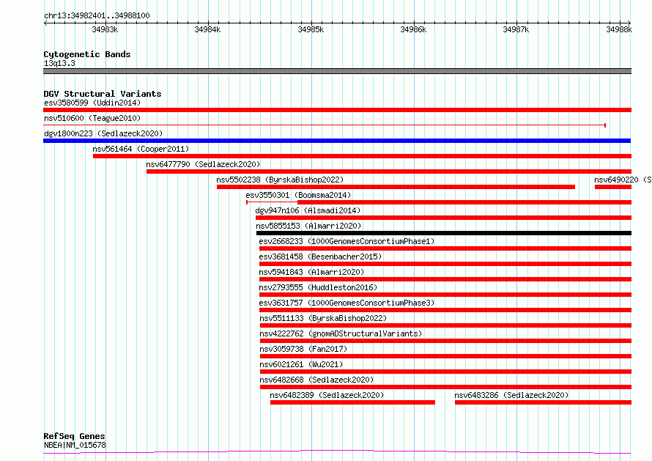Click the esv3580599 (Uddin2014) variant label
Image resolution: width=652 pixels, height=461 pixels.
pos(92,103)
